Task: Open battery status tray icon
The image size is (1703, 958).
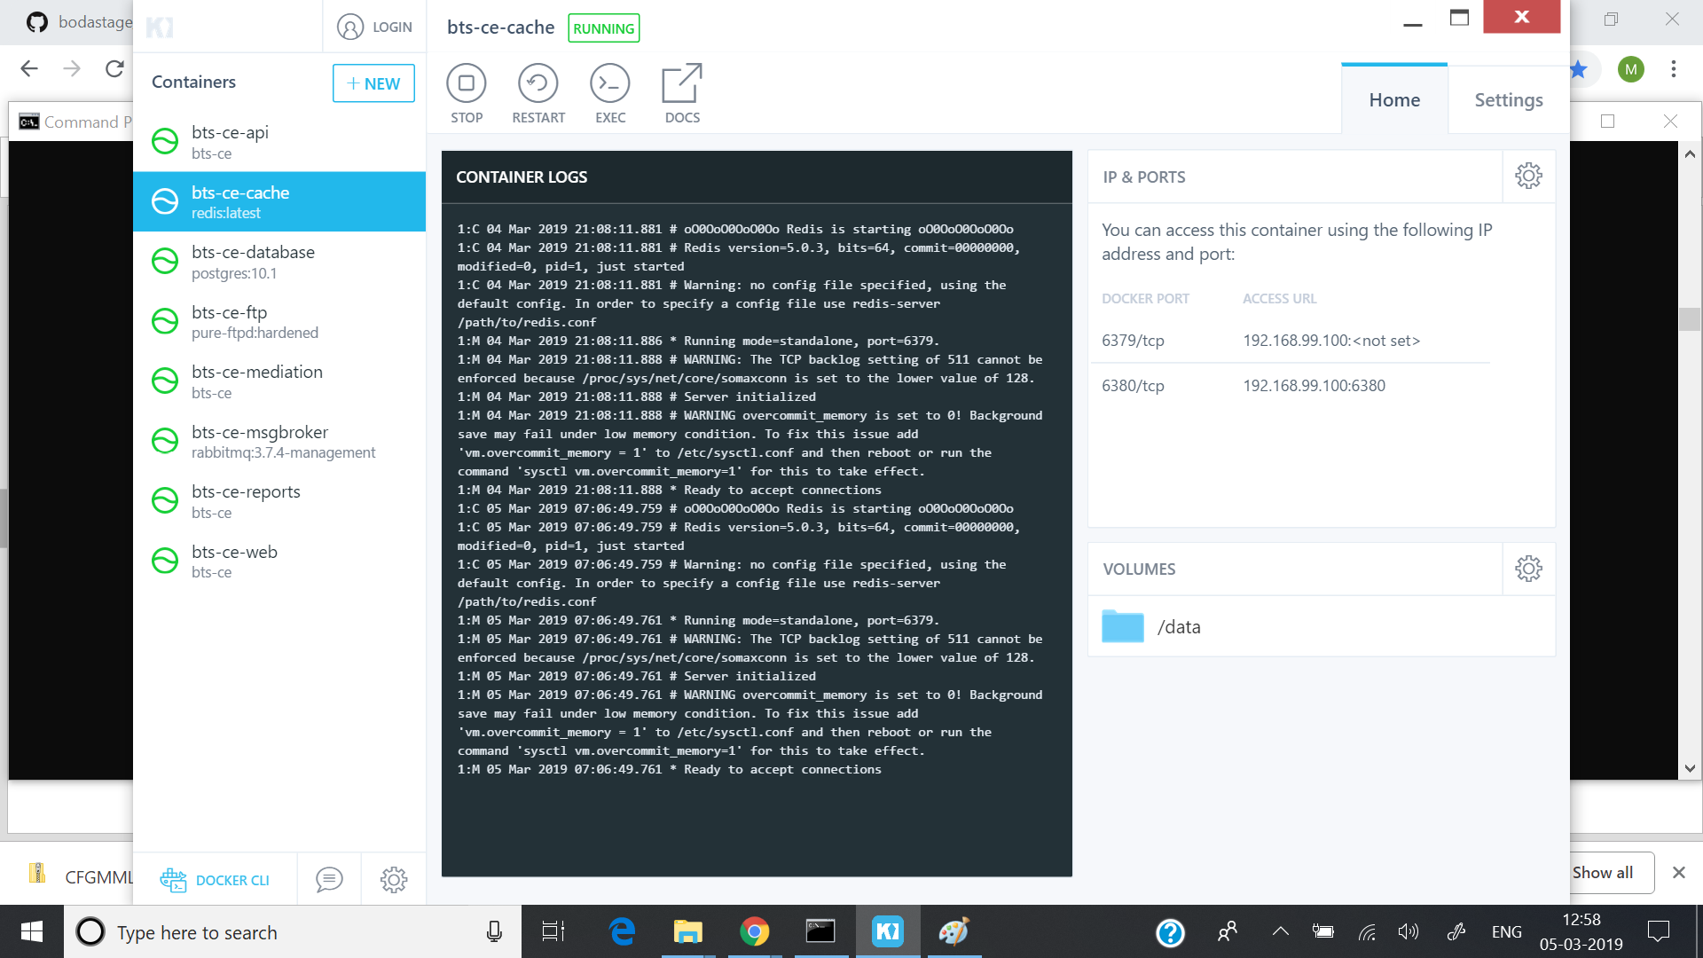Action: [1323, 931]
